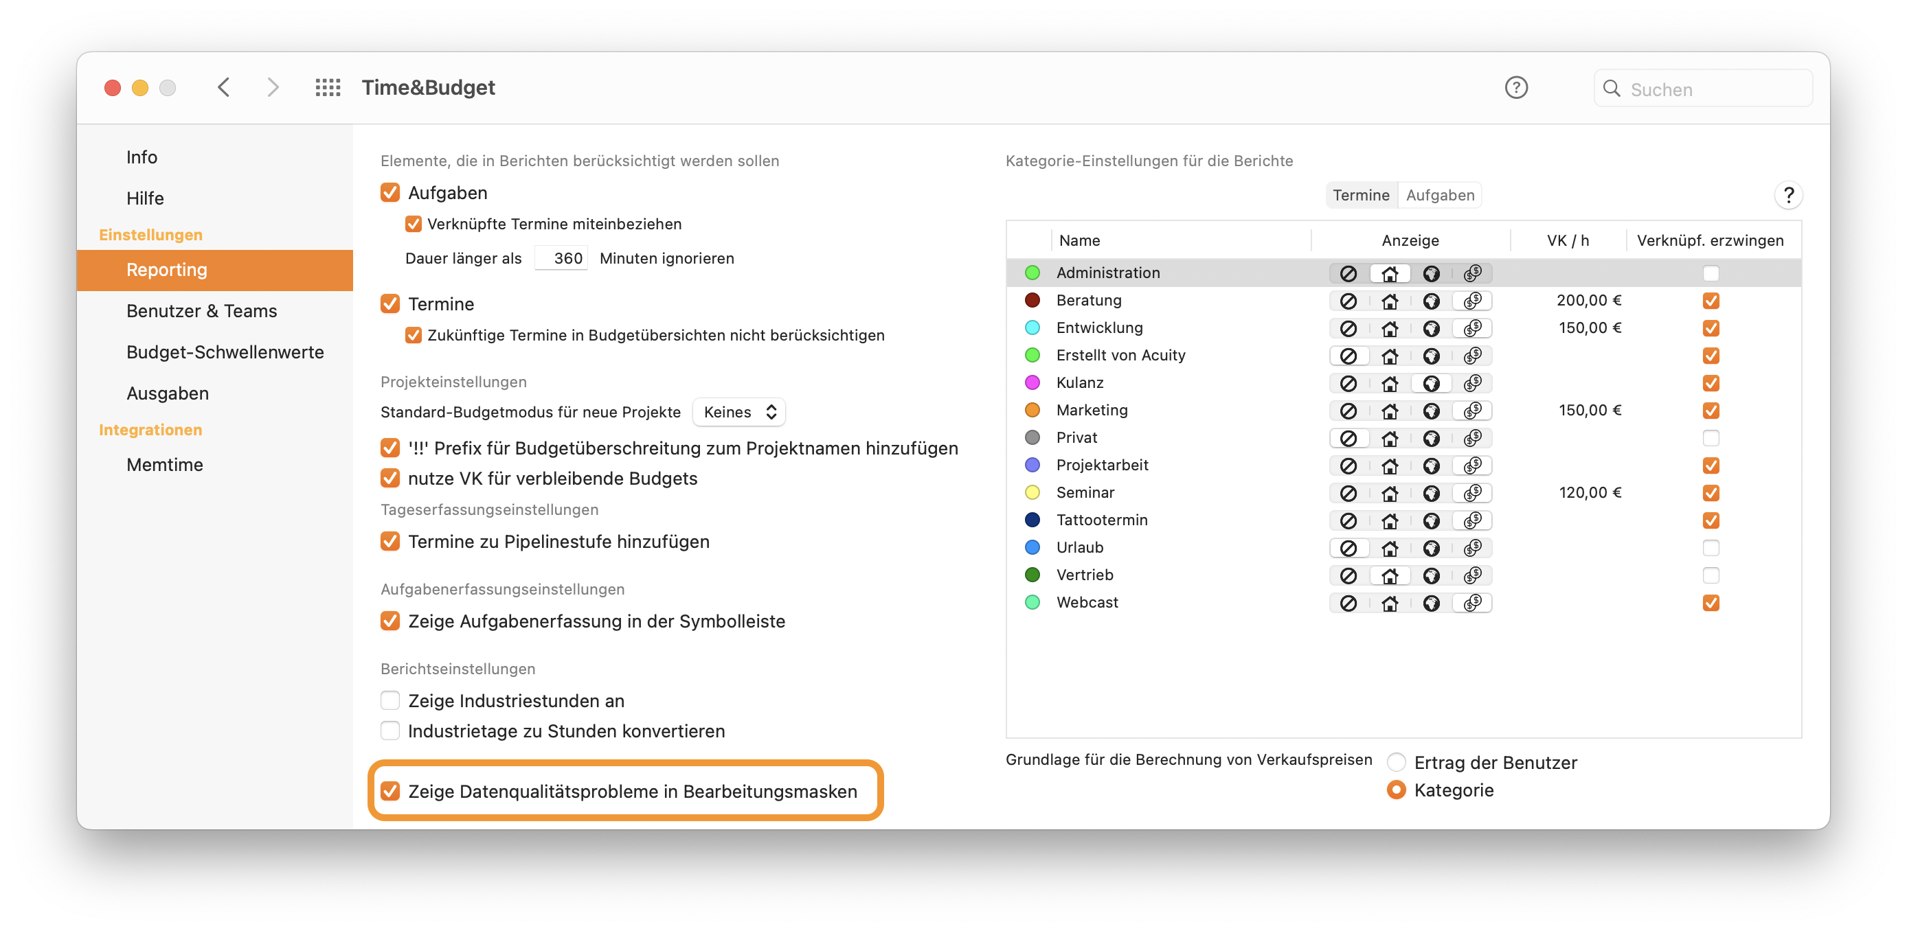
Task: Click the Beratung dark red color dot
Action: click(1032, 301)
